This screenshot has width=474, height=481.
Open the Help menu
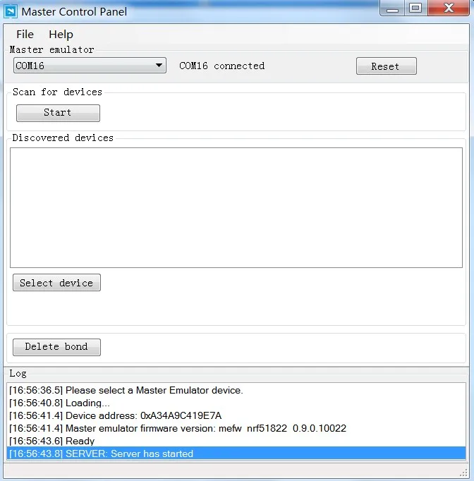pos(61,35)
